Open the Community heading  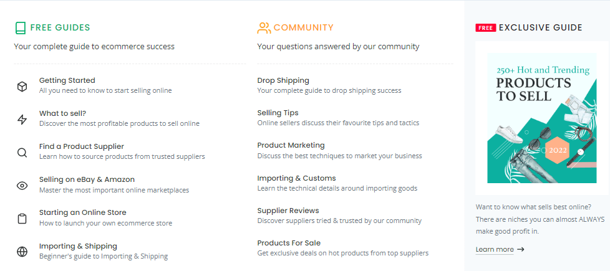(304, 27)
